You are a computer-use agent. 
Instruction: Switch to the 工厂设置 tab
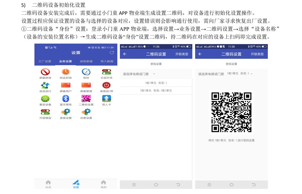pyautogui.click(x=45, y=61)
